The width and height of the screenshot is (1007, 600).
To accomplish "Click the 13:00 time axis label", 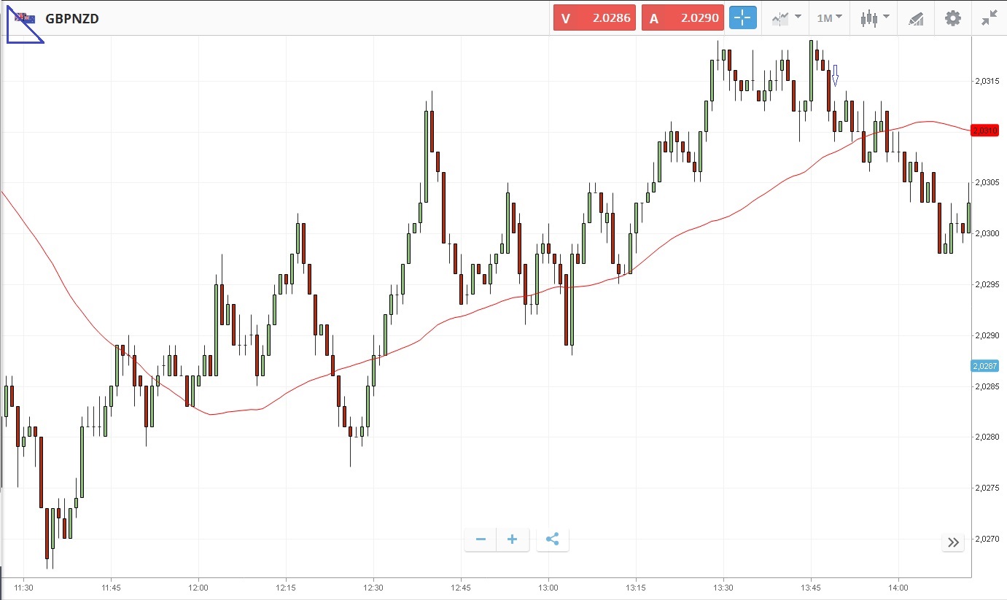I will tap(548, 587).
